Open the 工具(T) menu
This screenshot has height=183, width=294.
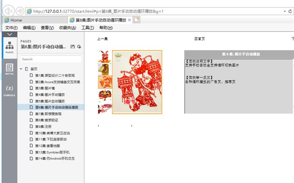pyautogui.click(x=88, y=27)
